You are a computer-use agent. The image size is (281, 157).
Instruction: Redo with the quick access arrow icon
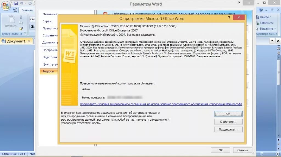pyautogui.click(x=30, y=3)
